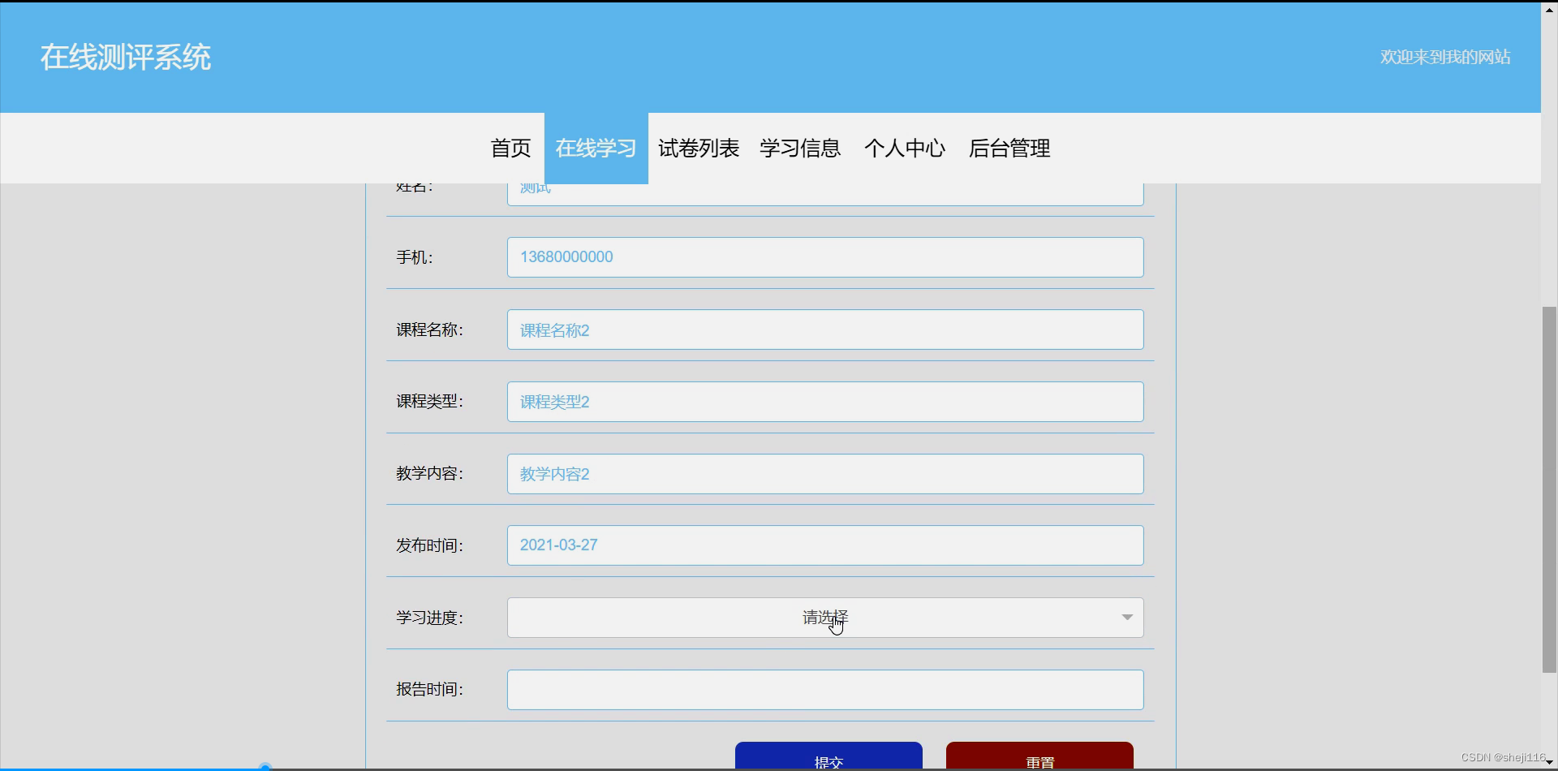1558x771 pixels.
Task: Click the scrollbar down arrow
Action: click(x=1548, y=761)
